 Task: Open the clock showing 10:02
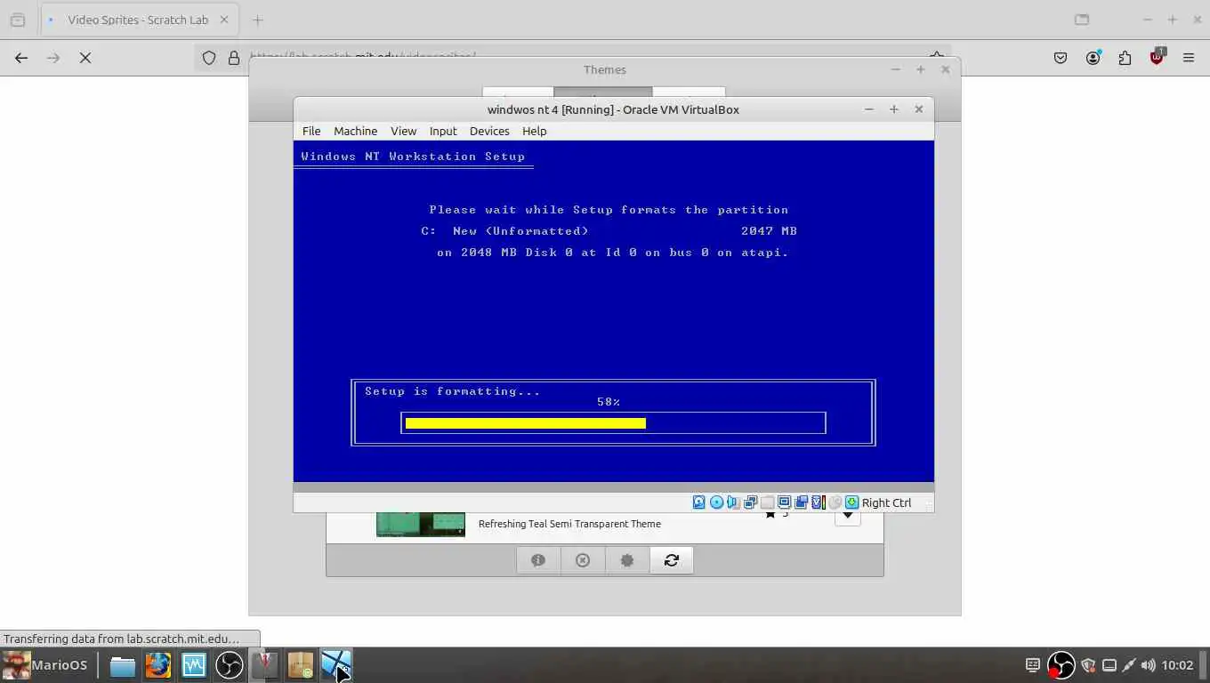[1177, 665]
